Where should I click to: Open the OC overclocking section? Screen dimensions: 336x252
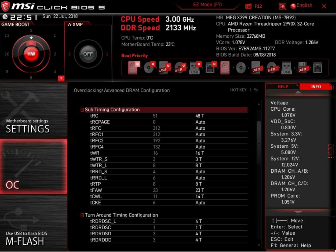pyautogui.click(x=34, y=167)
